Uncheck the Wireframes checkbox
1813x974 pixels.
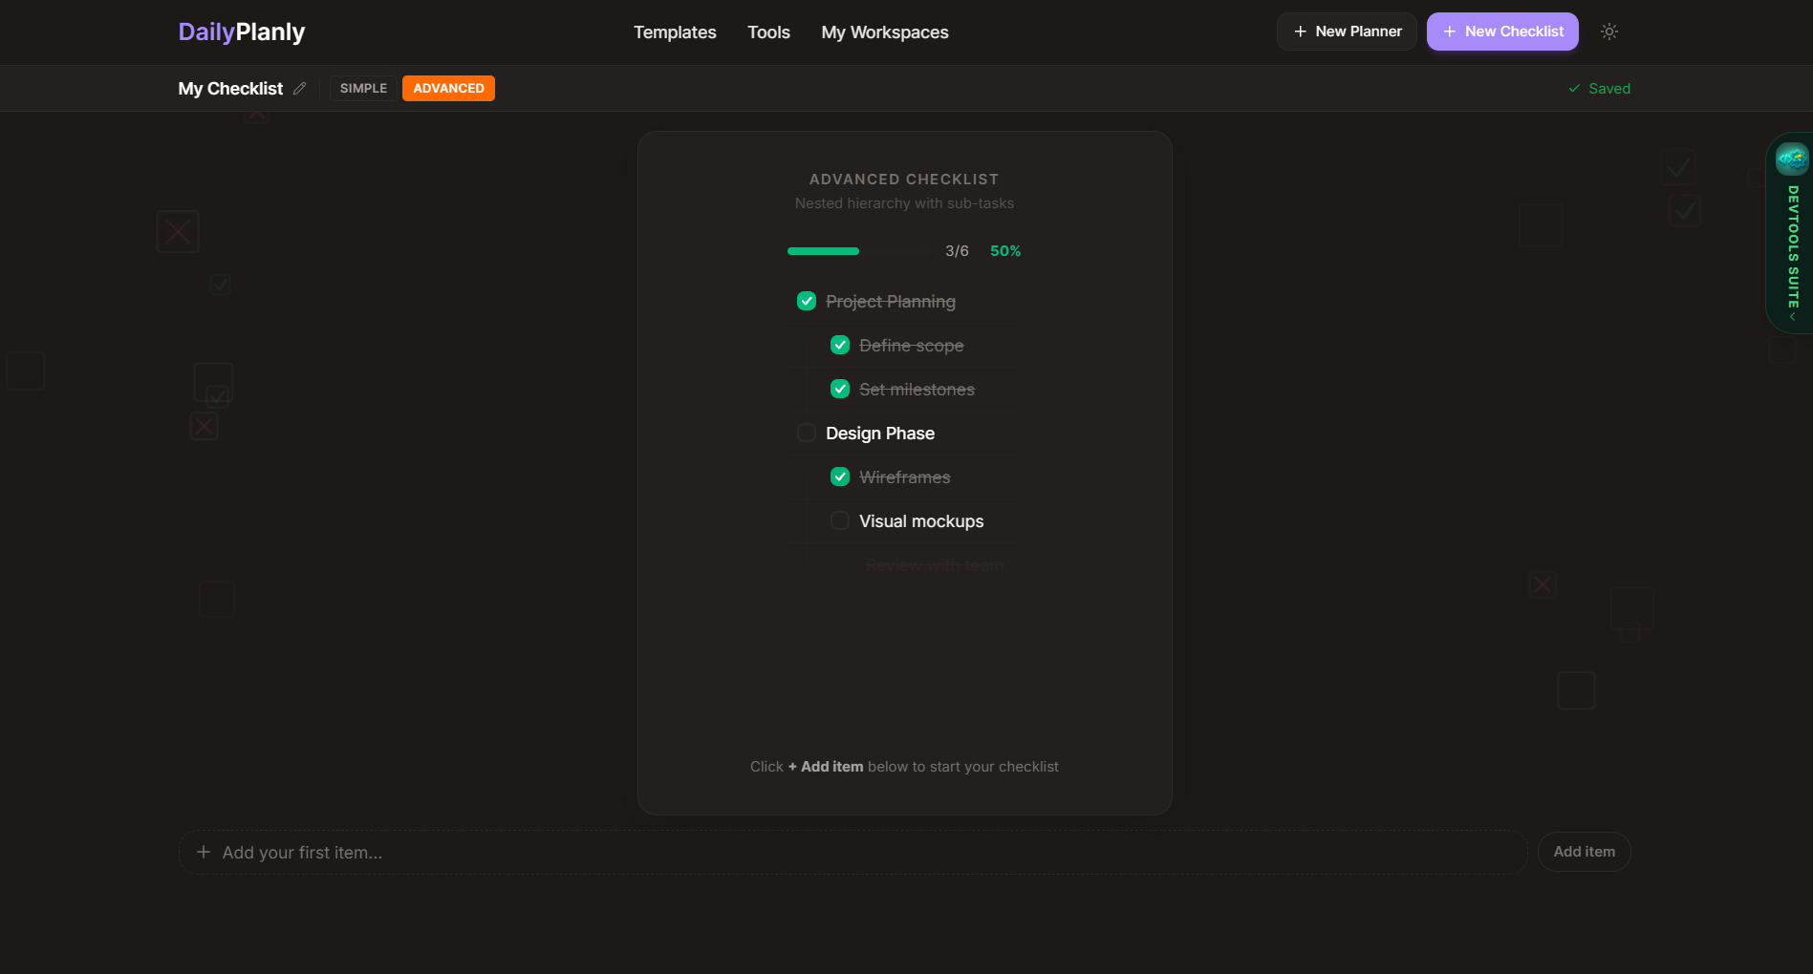coord(840,476)
